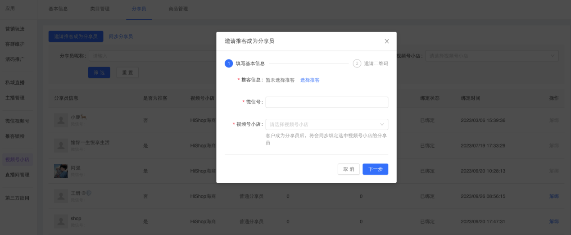Close the invite dialog with X icon
Screen dimensions: 571x235
click(x=386, y=41)
